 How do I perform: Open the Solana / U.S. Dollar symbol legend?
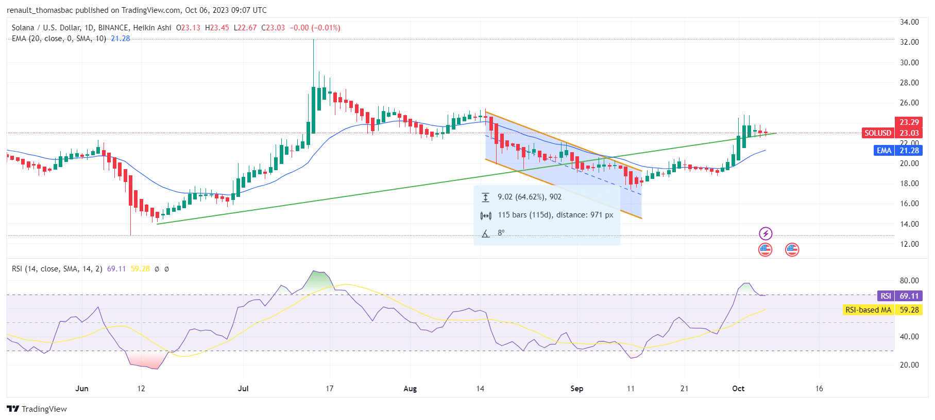click(91, 28)
